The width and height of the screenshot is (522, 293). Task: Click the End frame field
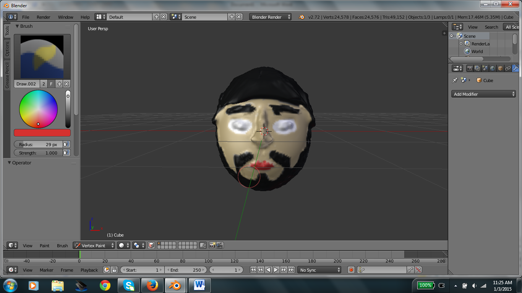coord(186,270)
